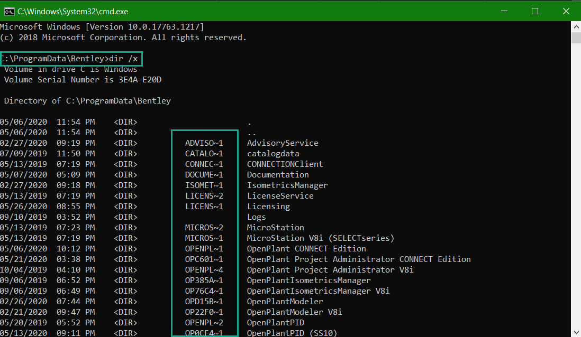Click the date 07/09/2019 in catalogdata row

pyautogui.click(x=24, y=154)
